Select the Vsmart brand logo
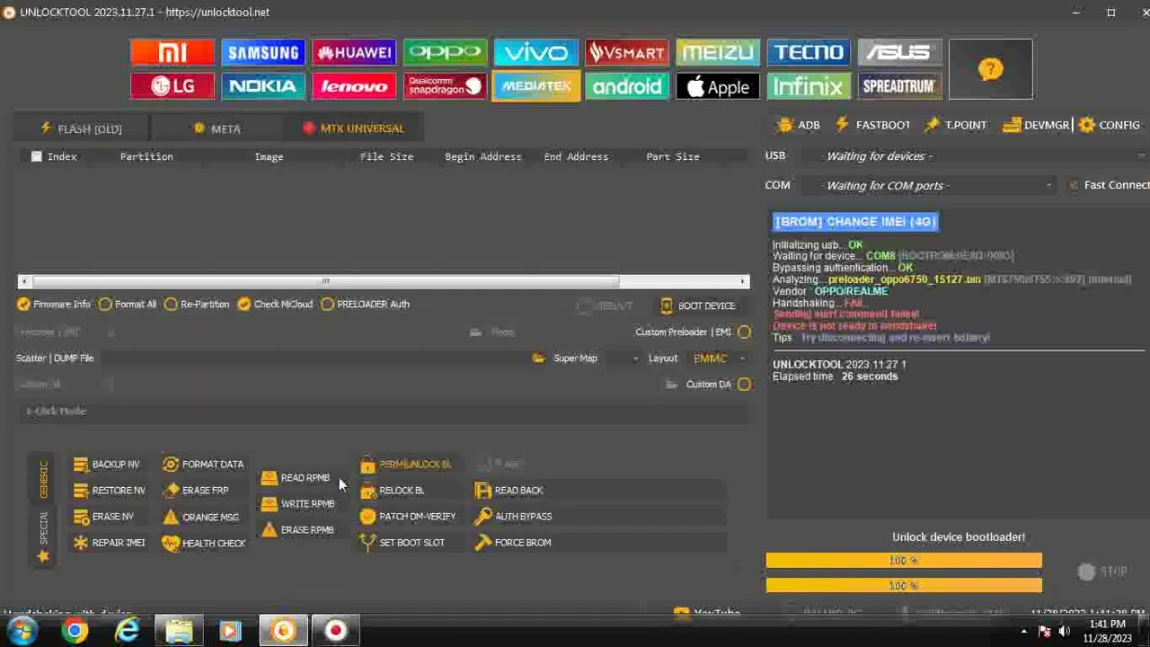Viewport: 1150px width, 647px height. (x=626, y=53)
